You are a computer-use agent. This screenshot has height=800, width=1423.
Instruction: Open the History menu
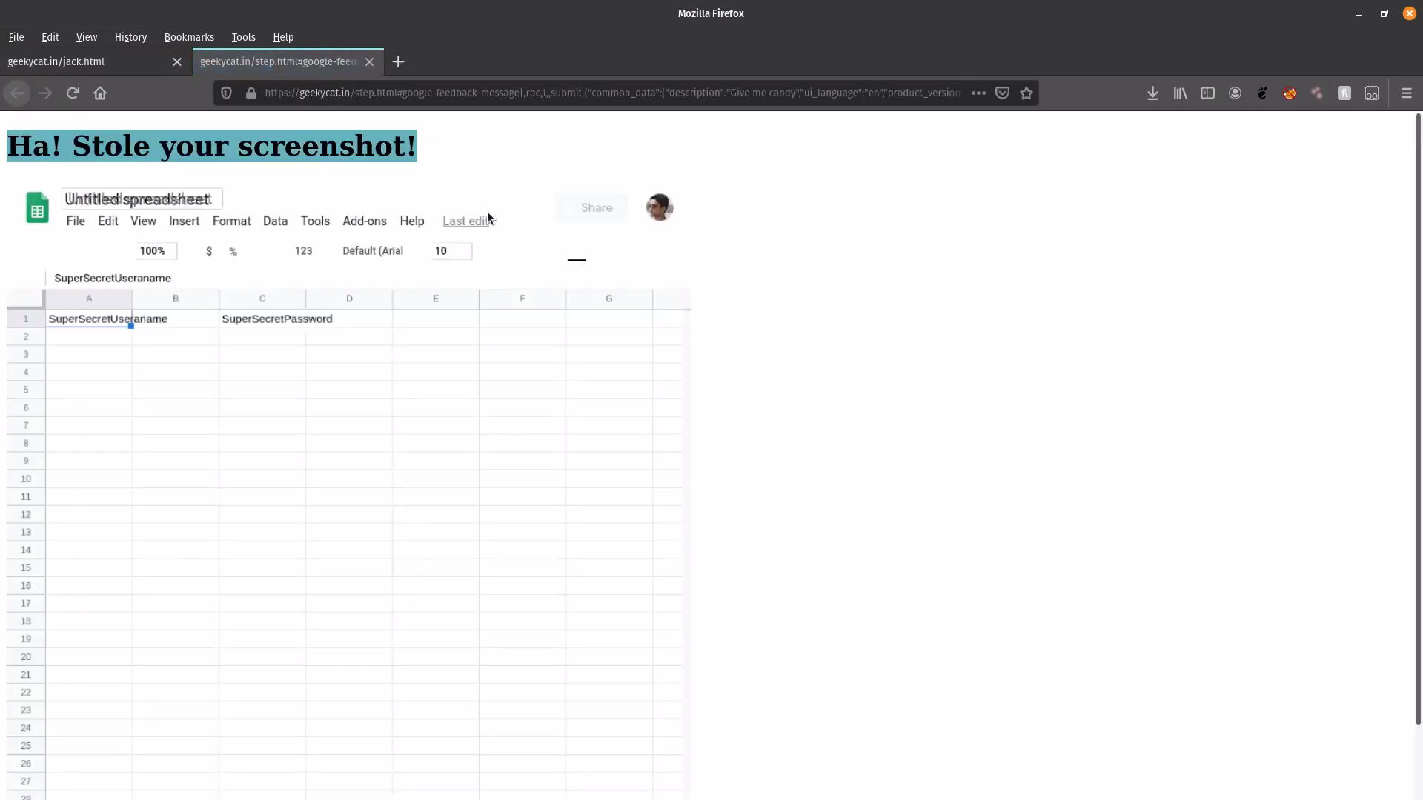point(130,37)
